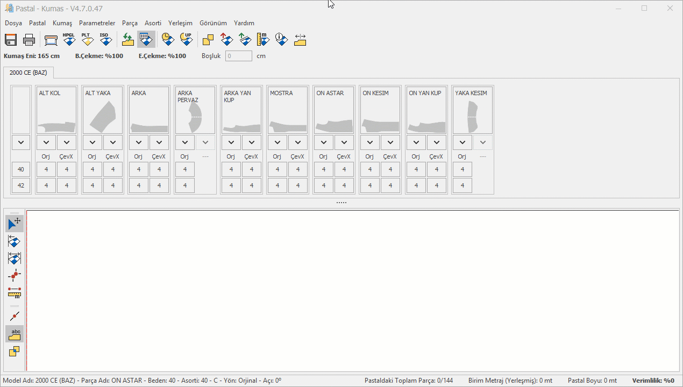Click the plotter output icon
The image size is (683, 387).
click(x=51, y=40)
